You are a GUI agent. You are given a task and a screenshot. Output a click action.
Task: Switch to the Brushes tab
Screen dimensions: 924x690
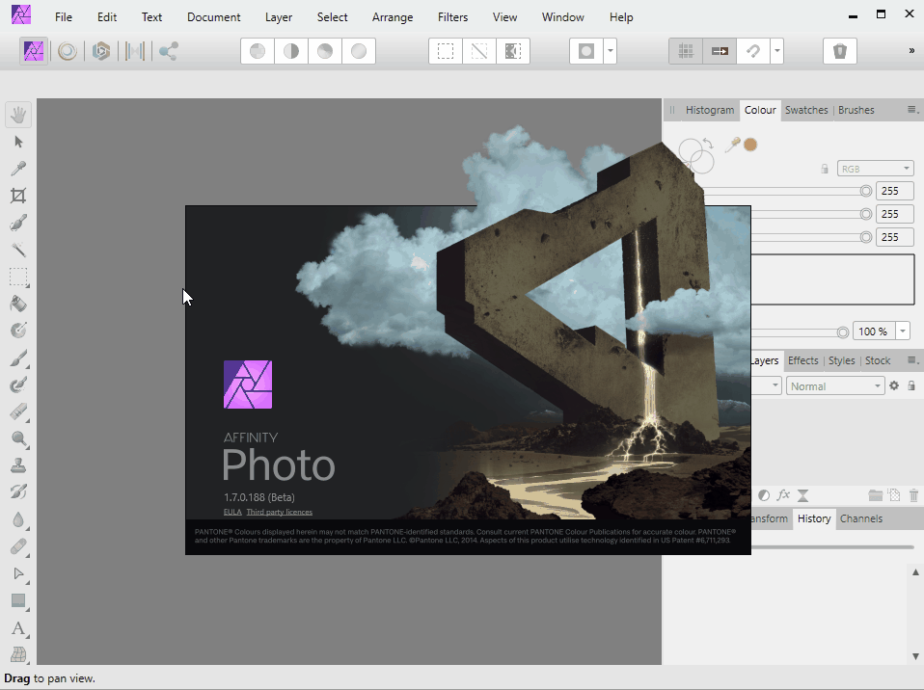pos(856,110)
